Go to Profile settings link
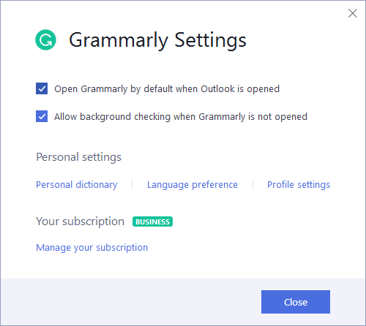The image size is (366, 326). click(x=299, y=185)
